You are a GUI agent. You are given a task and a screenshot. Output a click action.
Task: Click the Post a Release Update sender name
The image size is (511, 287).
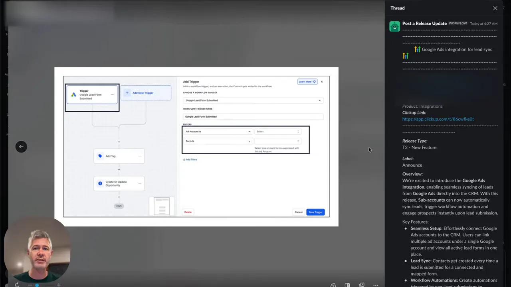(424, 24)
